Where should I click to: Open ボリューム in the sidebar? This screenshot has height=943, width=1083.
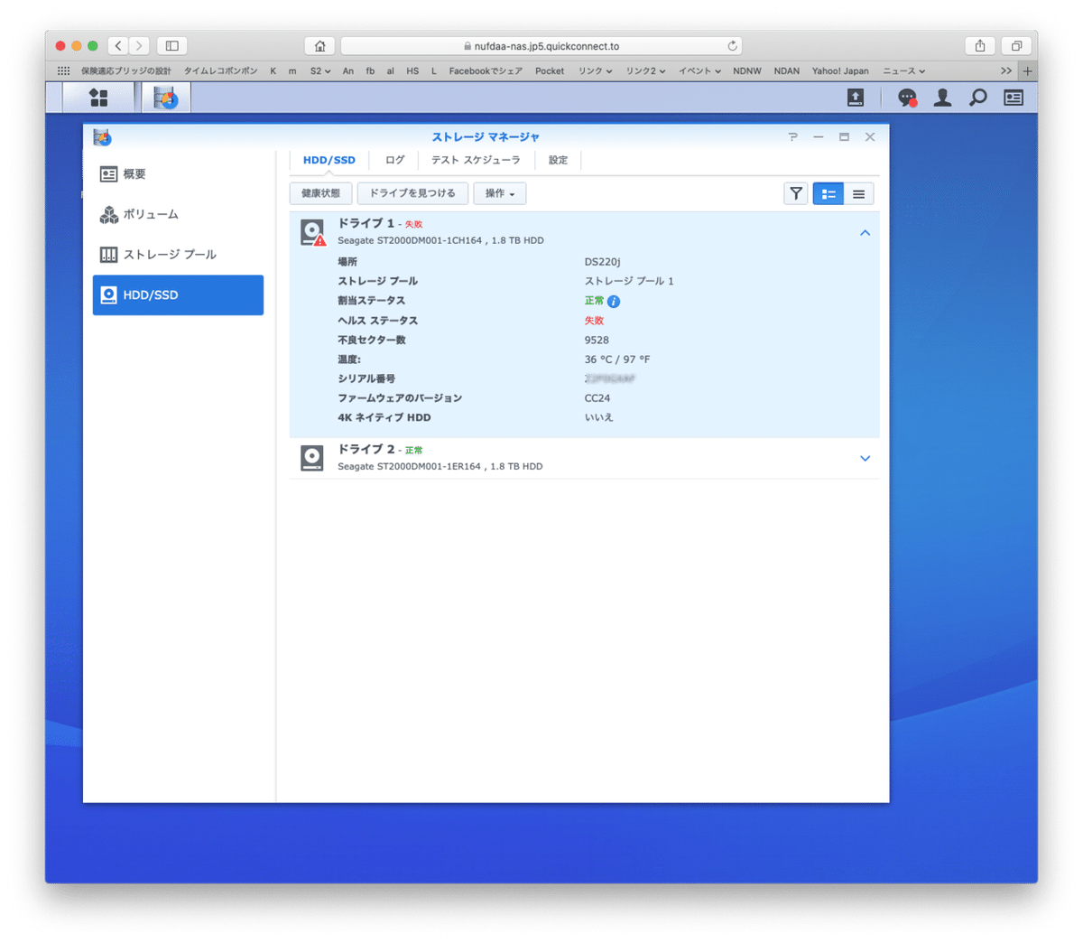click(x=178, y=215)
